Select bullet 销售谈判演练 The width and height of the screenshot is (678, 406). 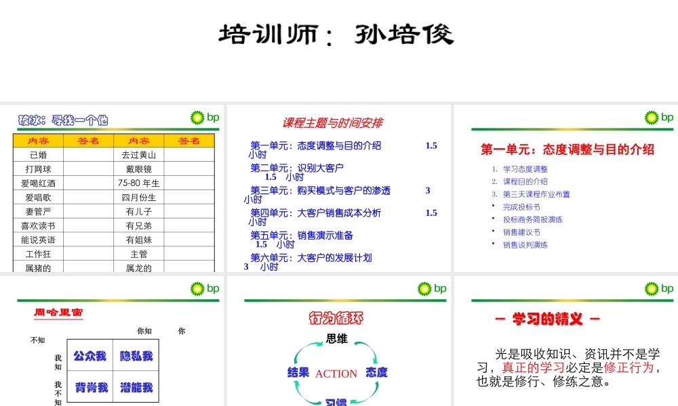pyautogui.click(x=525, y=245)
